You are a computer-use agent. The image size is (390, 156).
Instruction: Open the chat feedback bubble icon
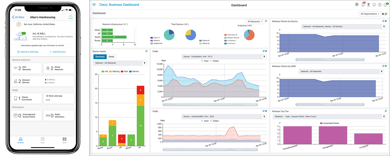coord(374,5)
